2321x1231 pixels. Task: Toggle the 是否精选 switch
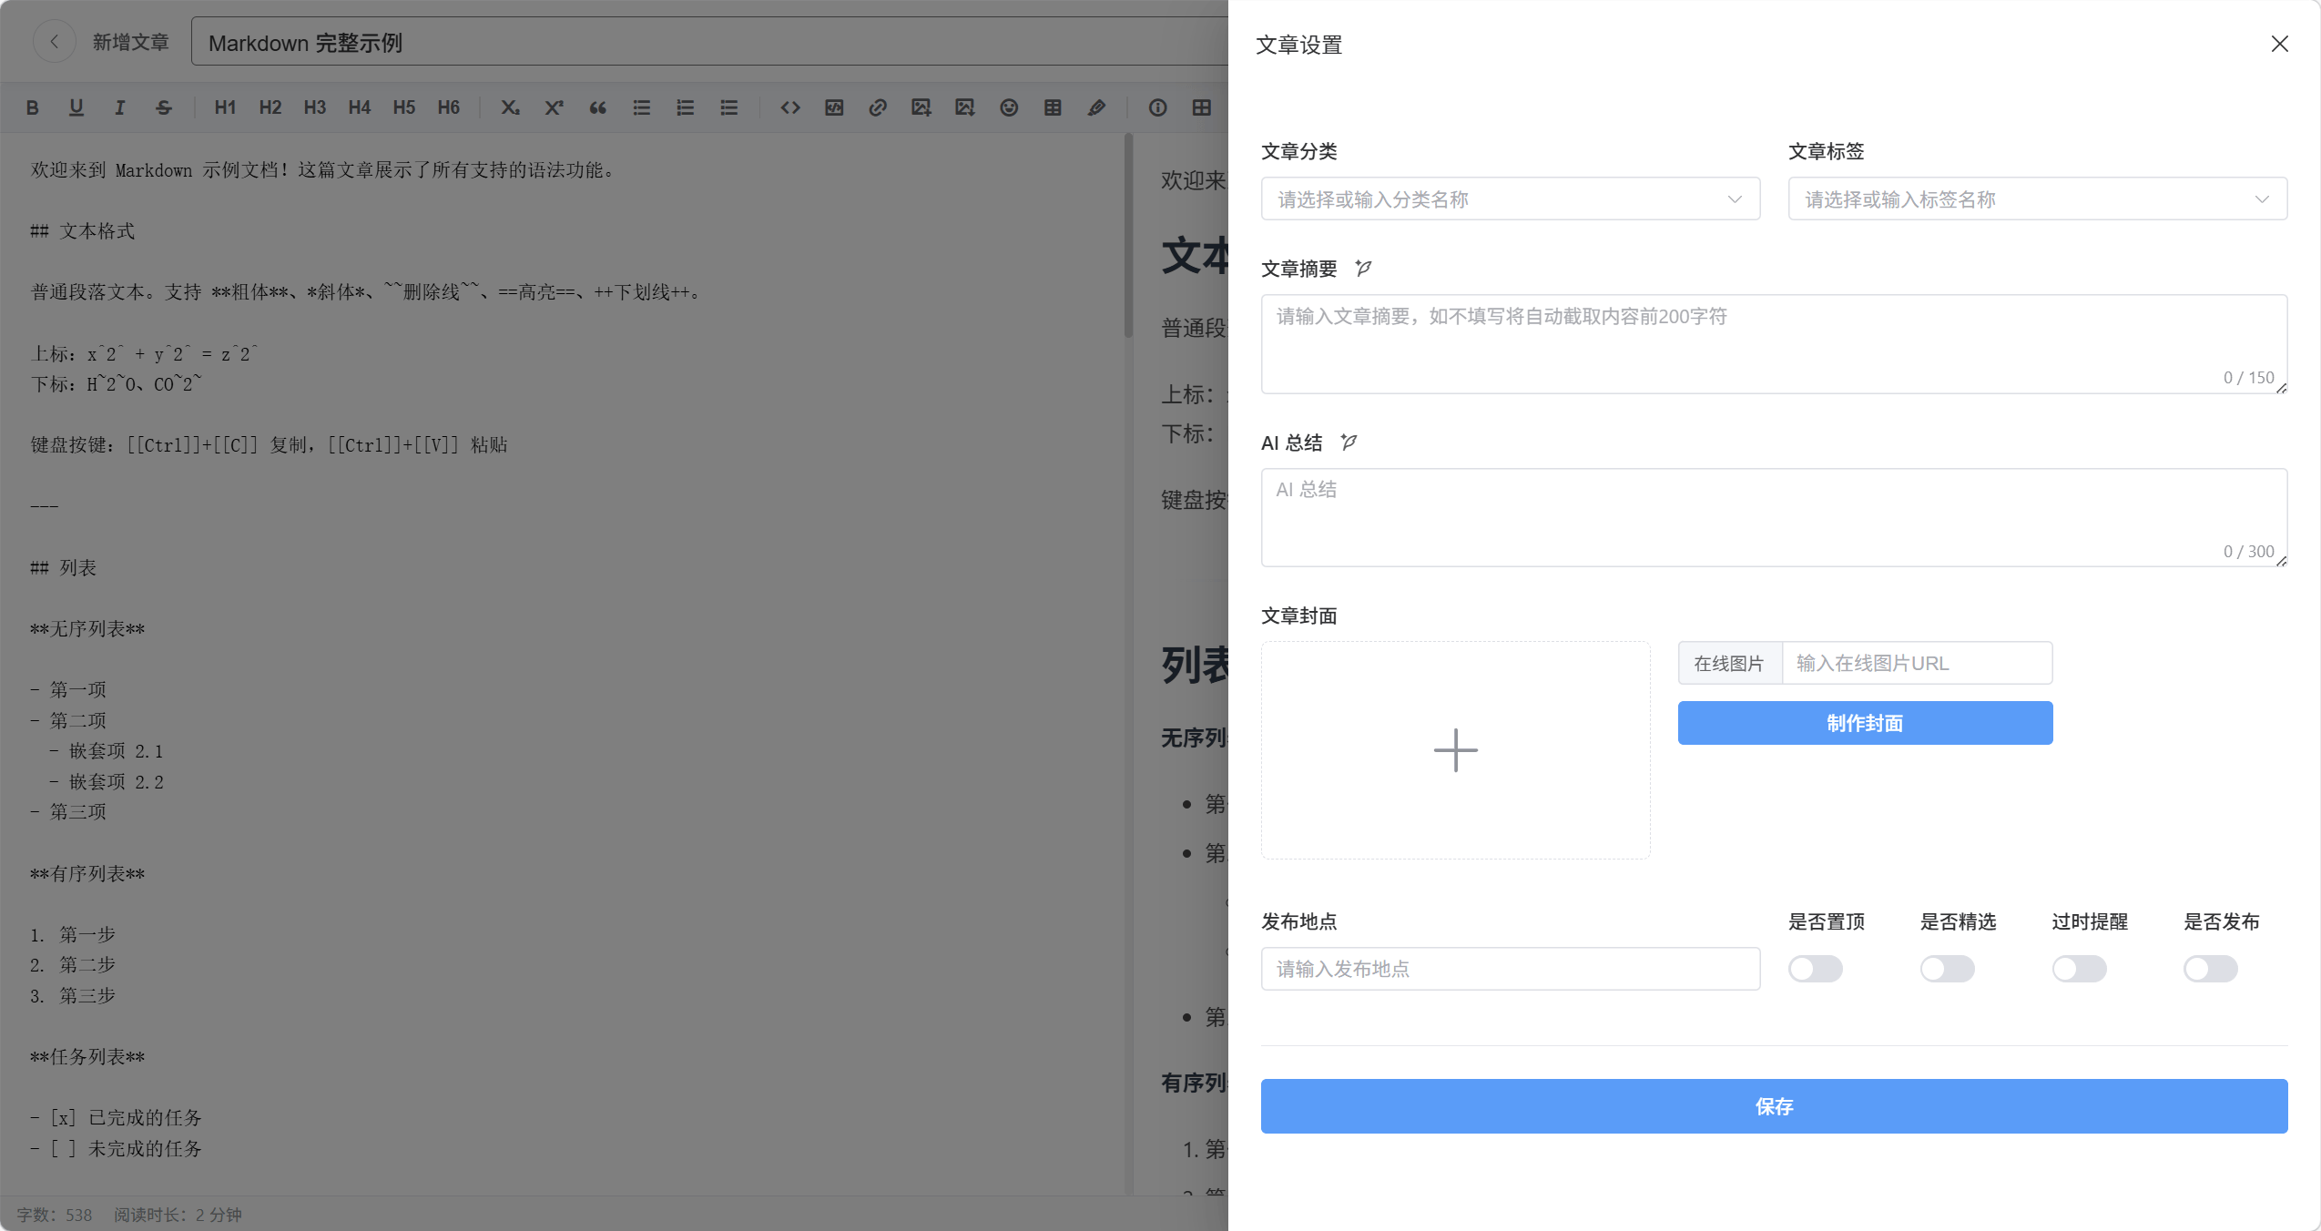tap(1948, 968)
